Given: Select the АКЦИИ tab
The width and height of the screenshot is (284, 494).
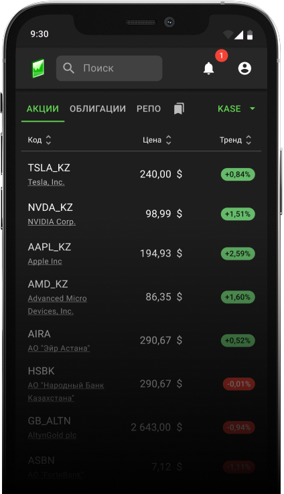Looking at the screenshot, I should 43,108.
